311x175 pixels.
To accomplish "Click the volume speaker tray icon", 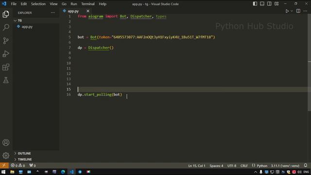I will pos(299,172).
